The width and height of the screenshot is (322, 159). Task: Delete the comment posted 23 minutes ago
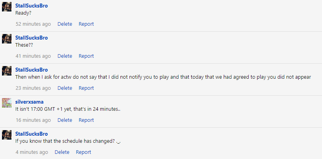pos(65,88)
